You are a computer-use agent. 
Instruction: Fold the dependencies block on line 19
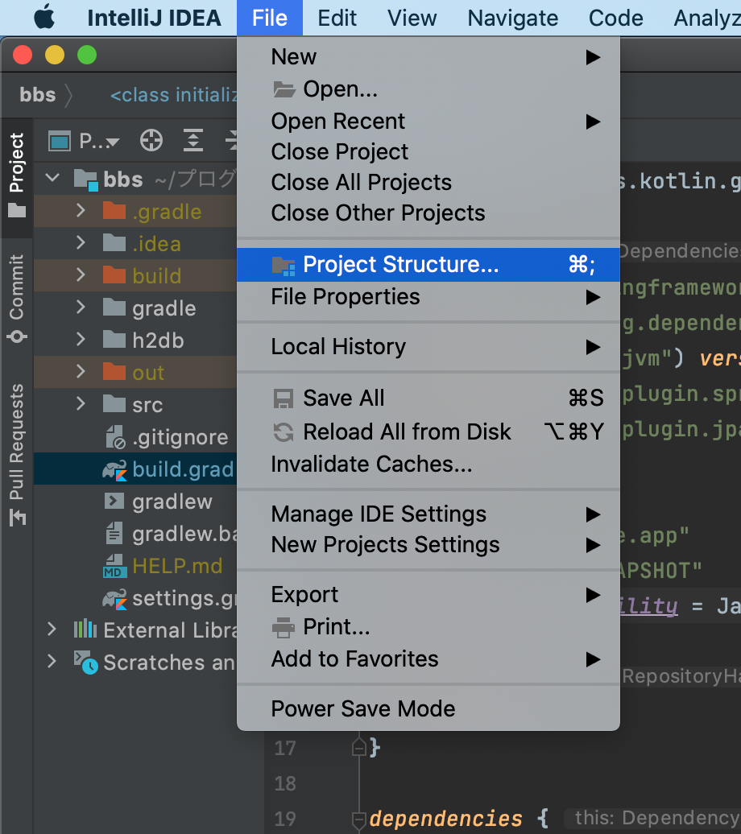point(359,820)
